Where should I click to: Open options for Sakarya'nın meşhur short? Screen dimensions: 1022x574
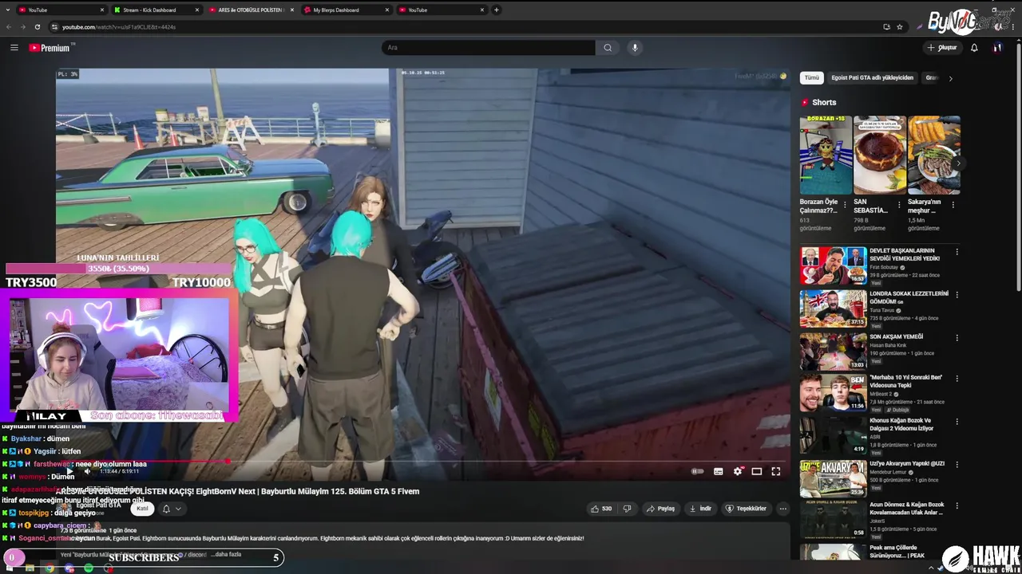(x=953, y=205)
